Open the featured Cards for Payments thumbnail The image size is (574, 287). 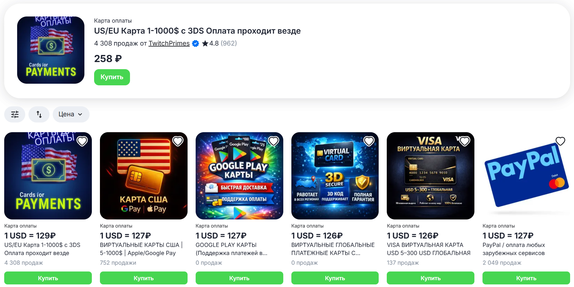pos(51,50)
